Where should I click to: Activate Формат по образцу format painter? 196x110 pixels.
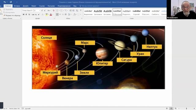coord(12,16)
